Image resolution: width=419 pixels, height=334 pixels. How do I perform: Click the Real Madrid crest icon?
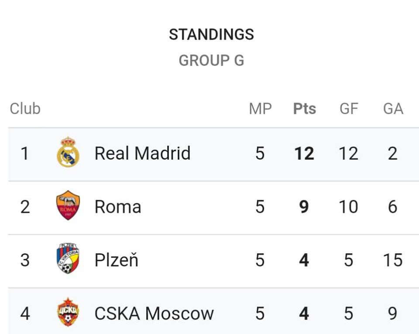tap(68, 152)
